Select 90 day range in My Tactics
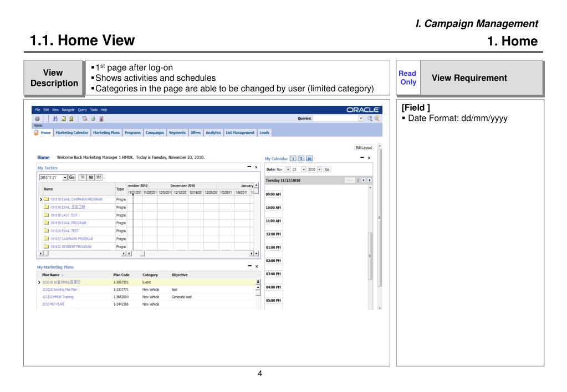567x392 pixels. point(91,177)
